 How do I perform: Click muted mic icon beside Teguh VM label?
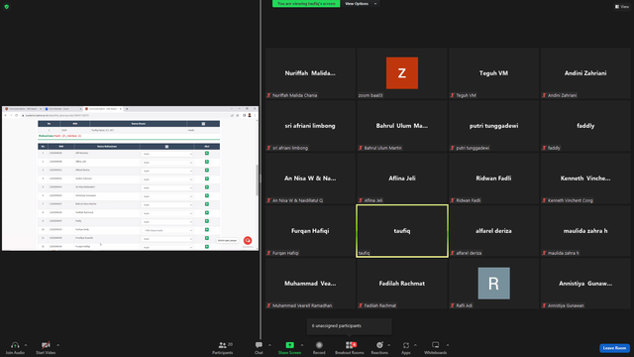coord(452,95)
